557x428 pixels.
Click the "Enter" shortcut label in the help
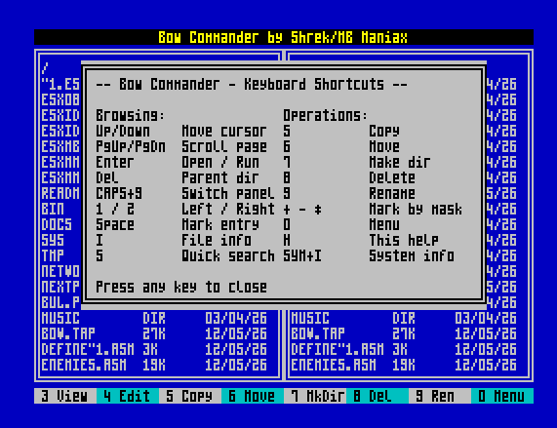[115, 162]
